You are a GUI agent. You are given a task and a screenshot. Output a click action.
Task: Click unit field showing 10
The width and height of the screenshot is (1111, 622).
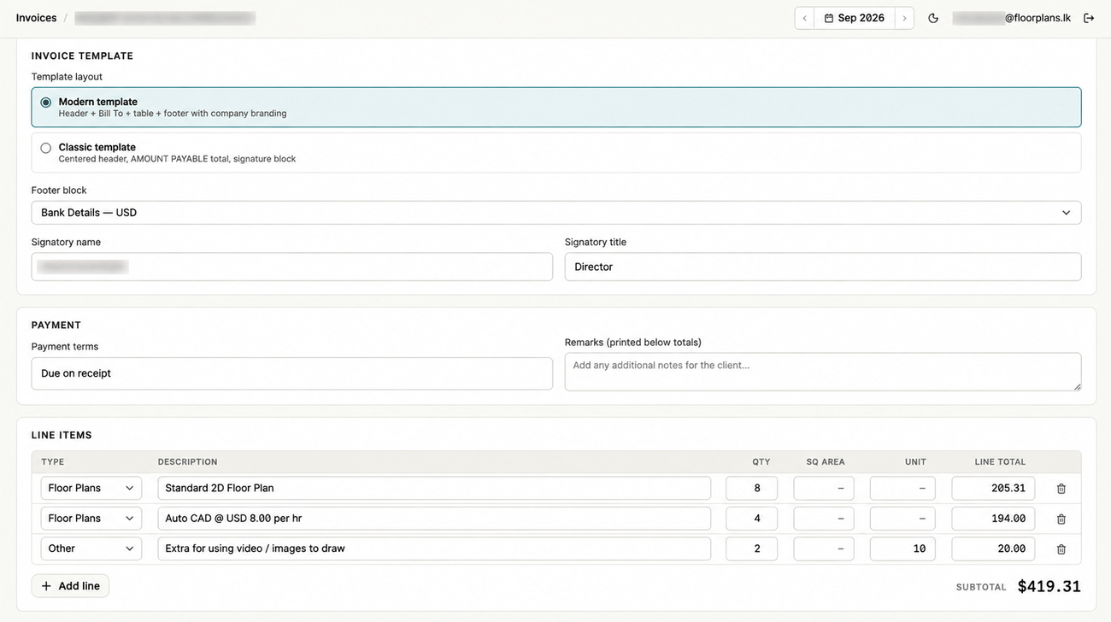pos(902,549)
